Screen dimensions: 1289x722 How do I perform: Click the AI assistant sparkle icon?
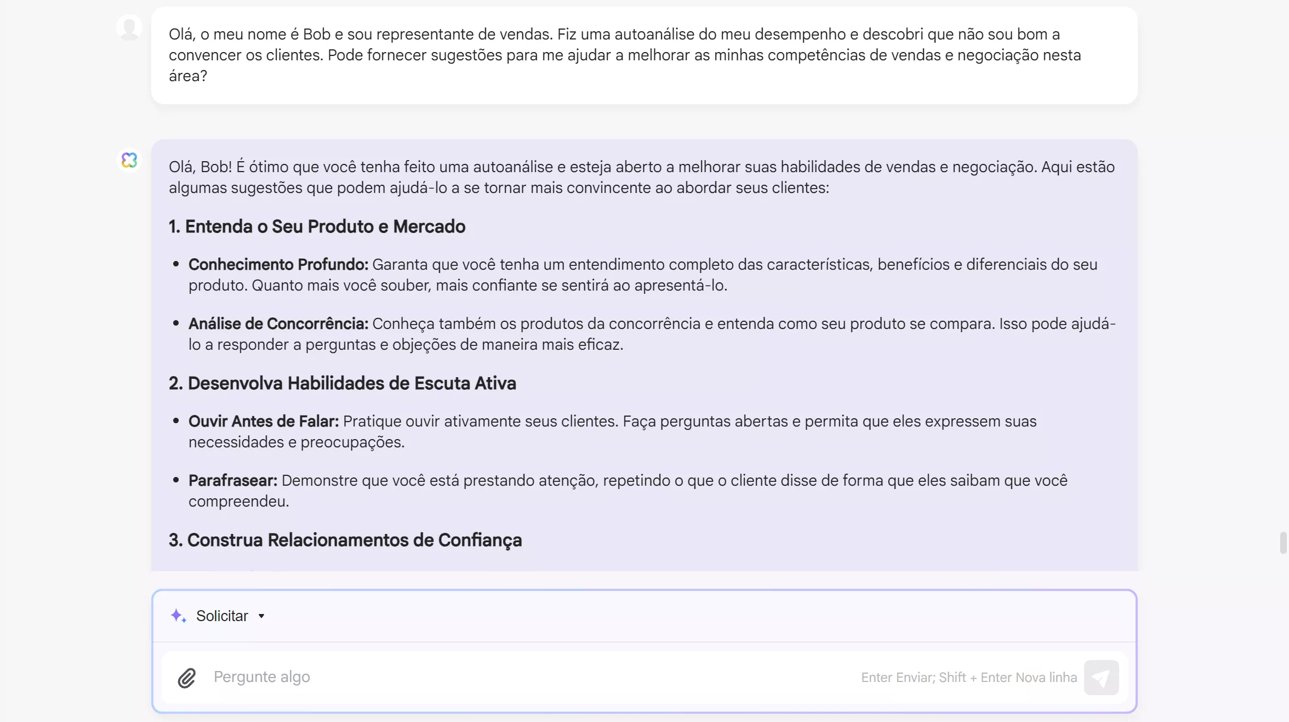tap(176, 615)
